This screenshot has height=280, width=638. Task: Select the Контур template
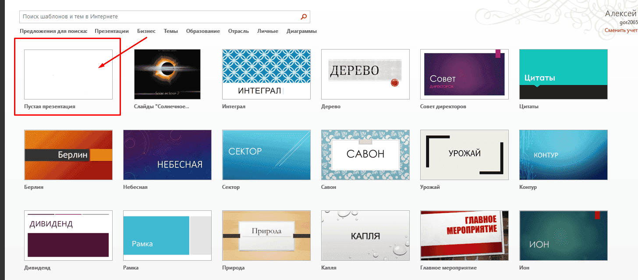click(x=563, y=155)
